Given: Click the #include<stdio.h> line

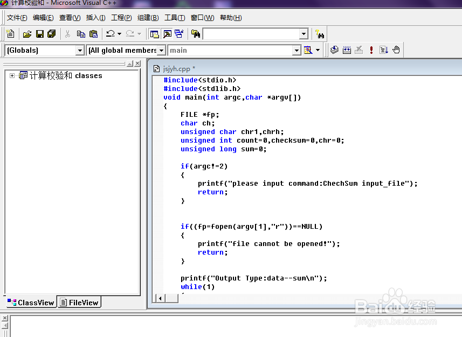Looking at the screenshot, I should pos(200,80).
